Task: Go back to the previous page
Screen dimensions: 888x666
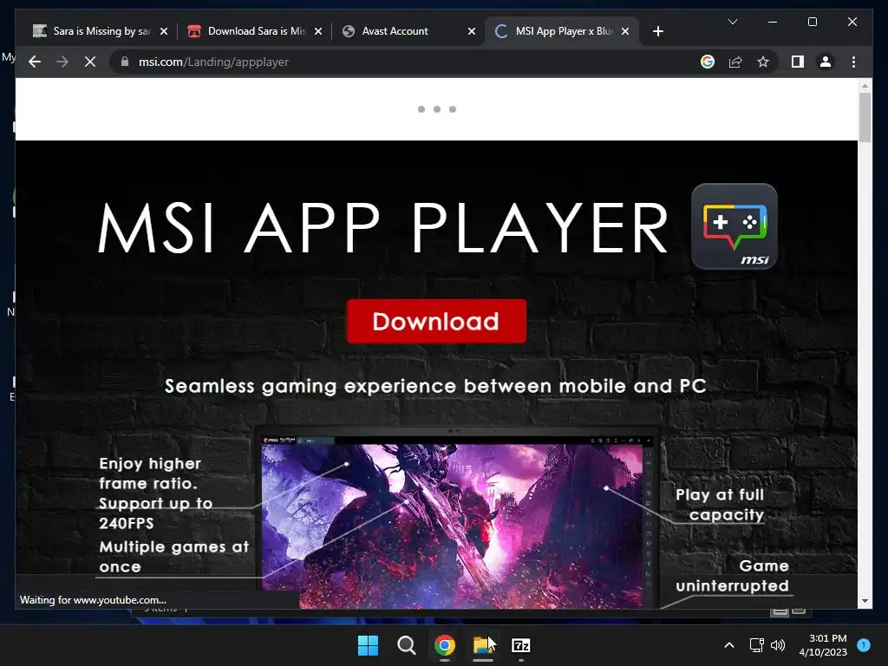Action: tap(35, 62)
